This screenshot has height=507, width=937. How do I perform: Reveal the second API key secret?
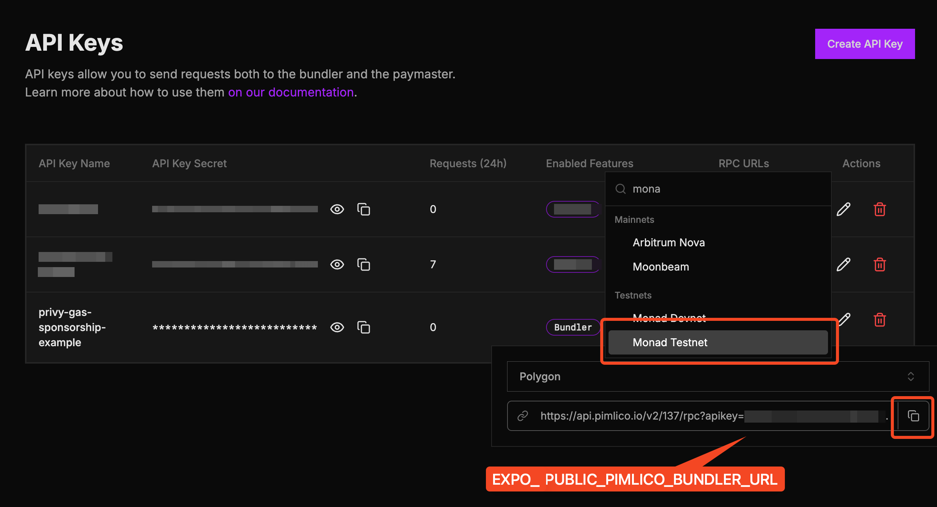337,264
